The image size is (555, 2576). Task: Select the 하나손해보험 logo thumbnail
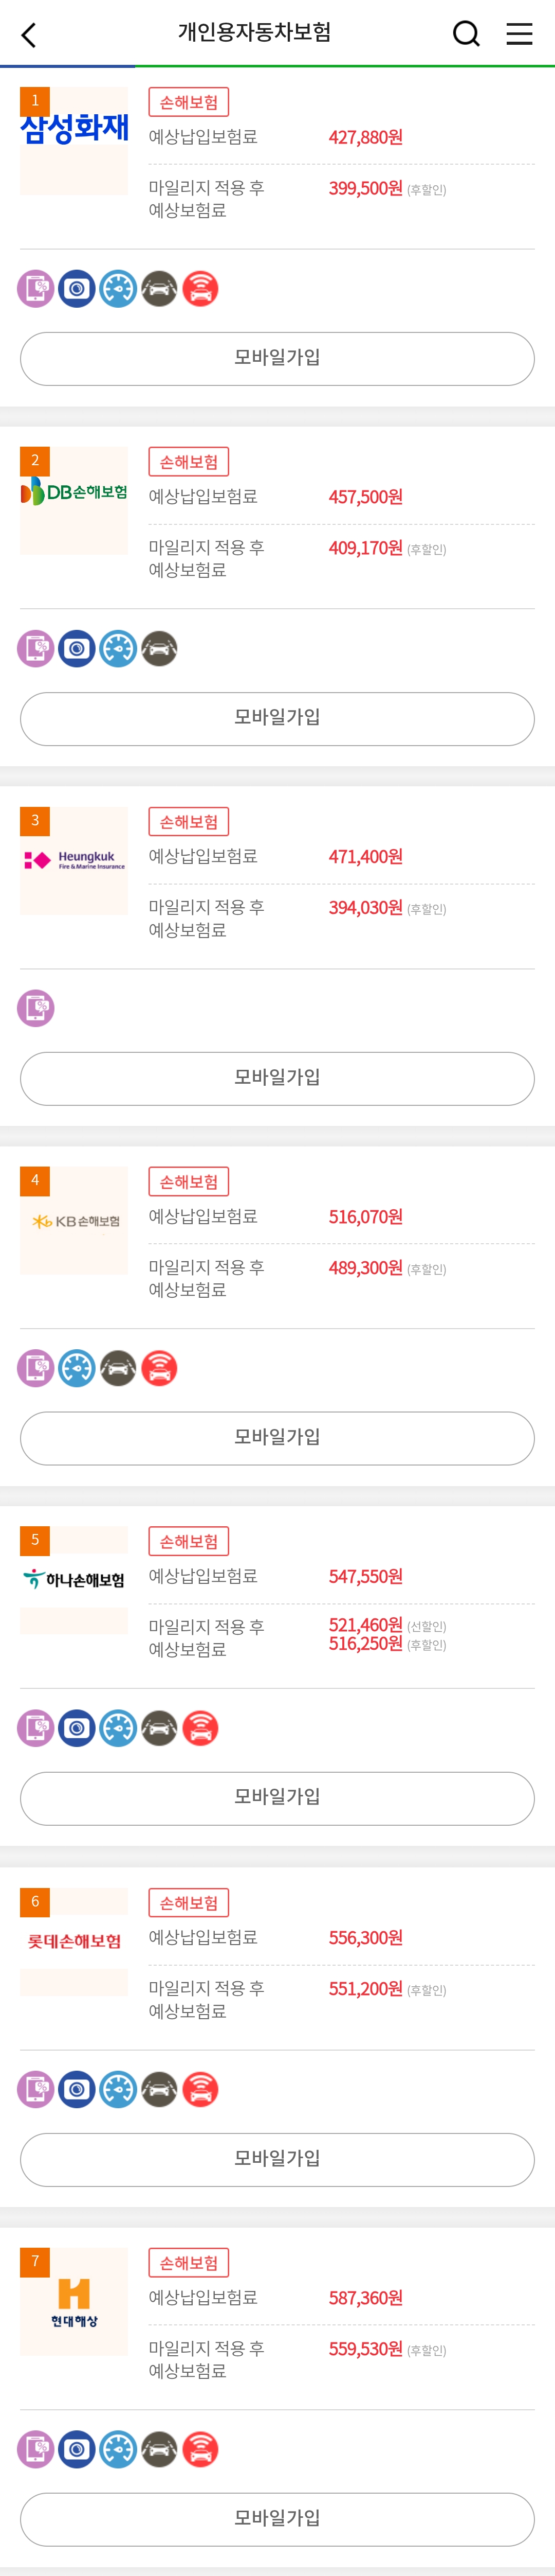pyautogui.click(x=74, y=1580)
